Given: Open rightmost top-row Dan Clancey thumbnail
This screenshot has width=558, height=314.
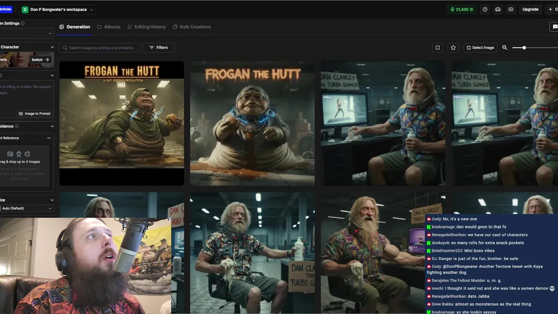Looking at the screenshot, I should [505, 123].
